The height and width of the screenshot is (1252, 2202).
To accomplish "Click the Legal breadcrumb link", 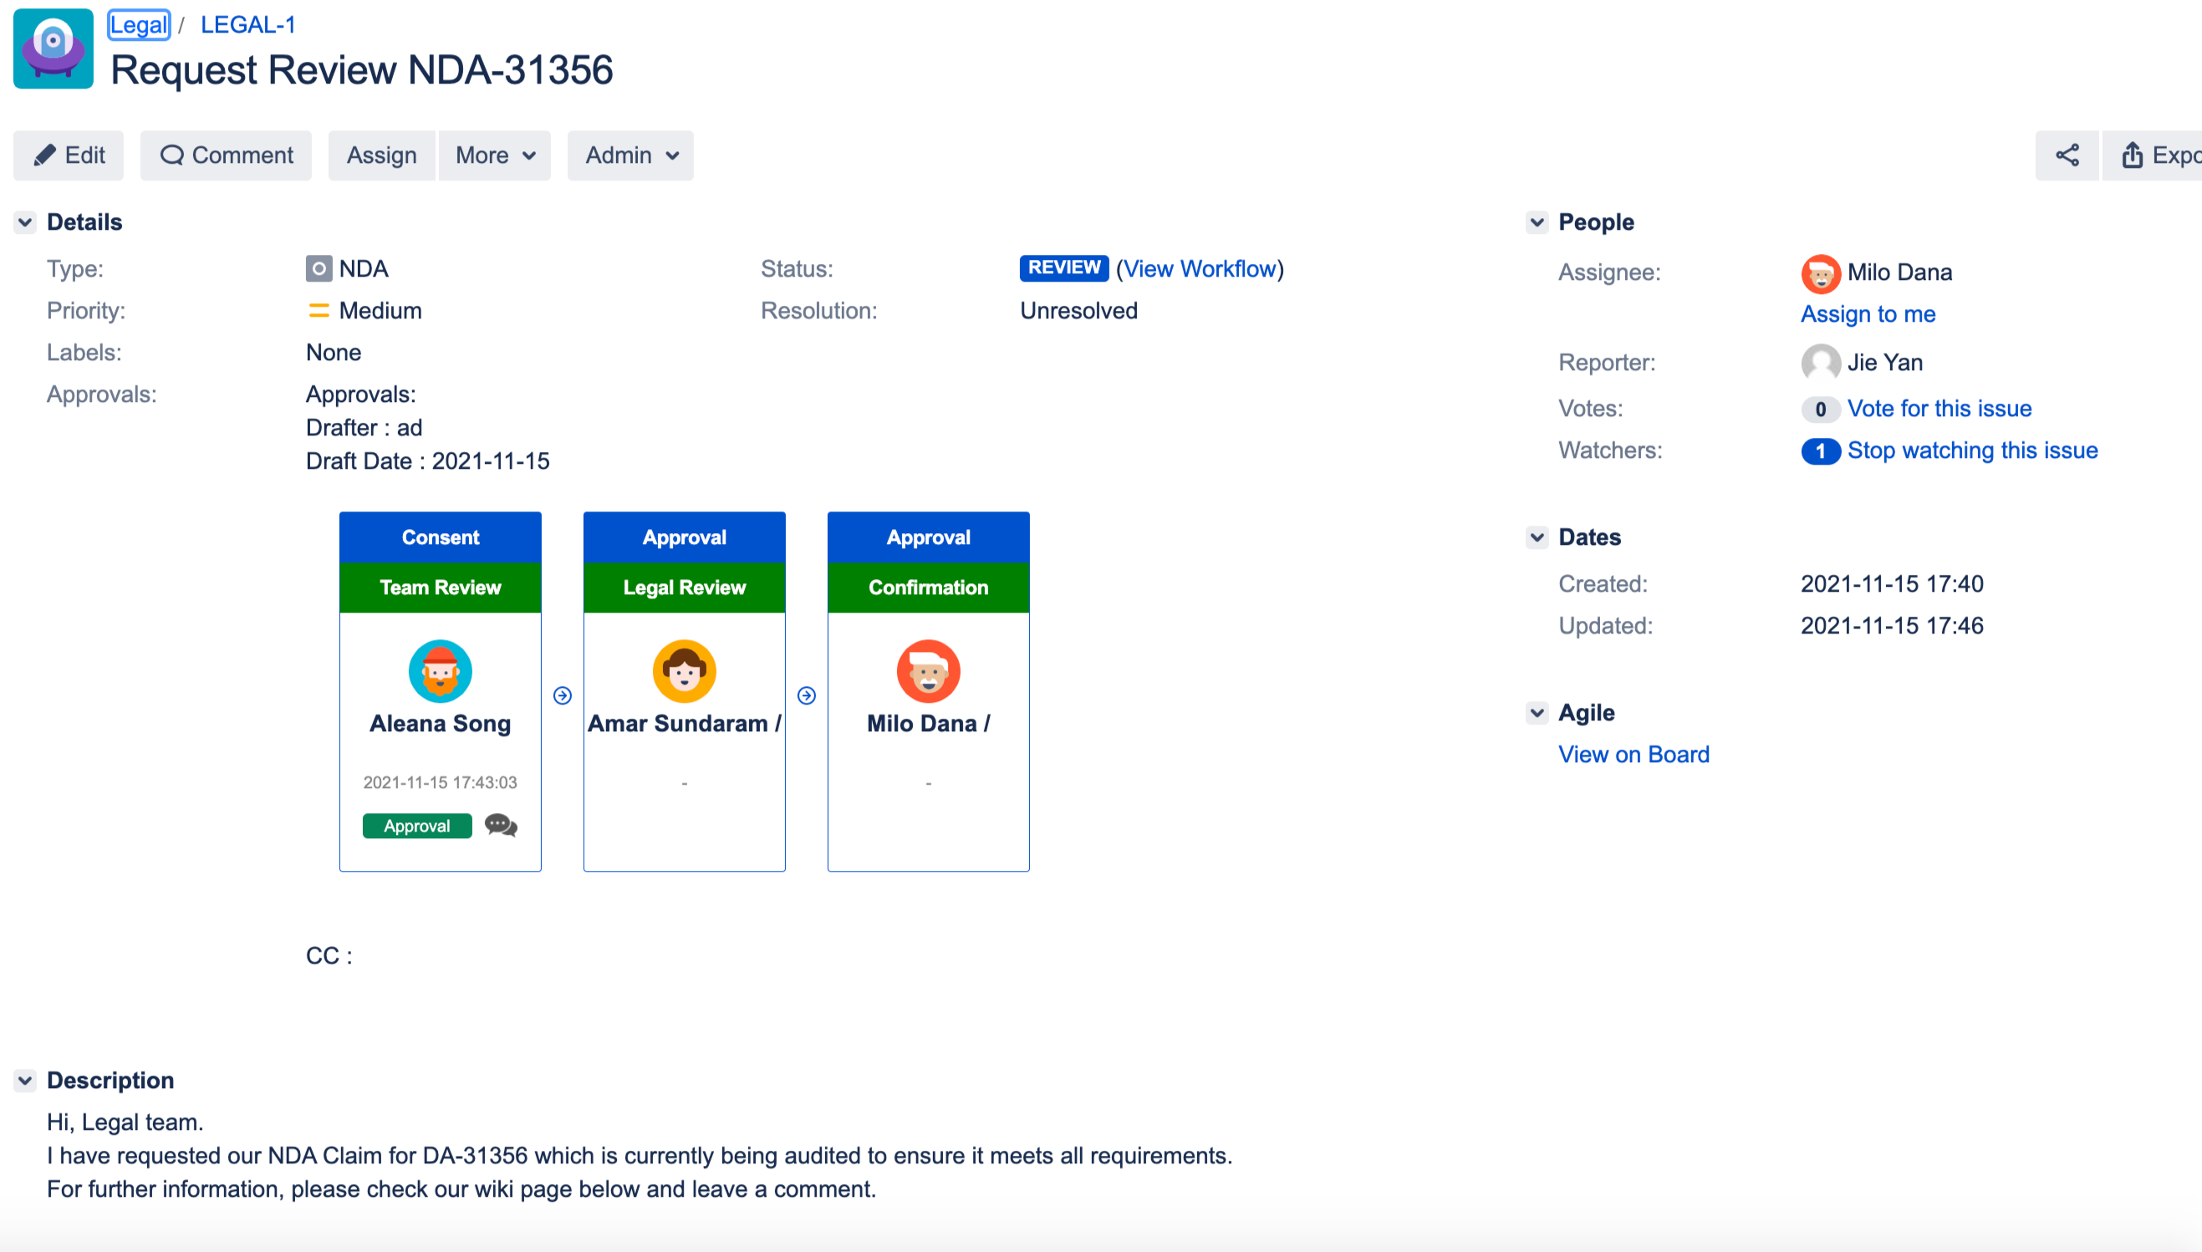I will (139, 25).
